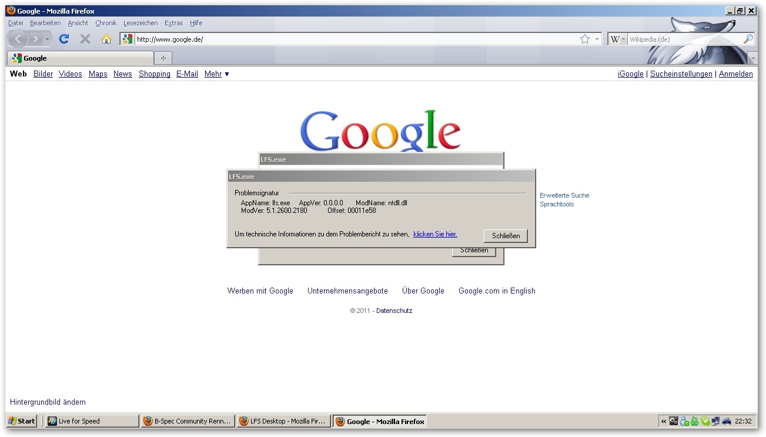Bookmark this page with the star icon
Viewport: 766px width, 437px height.
click(x=584, y=39)
